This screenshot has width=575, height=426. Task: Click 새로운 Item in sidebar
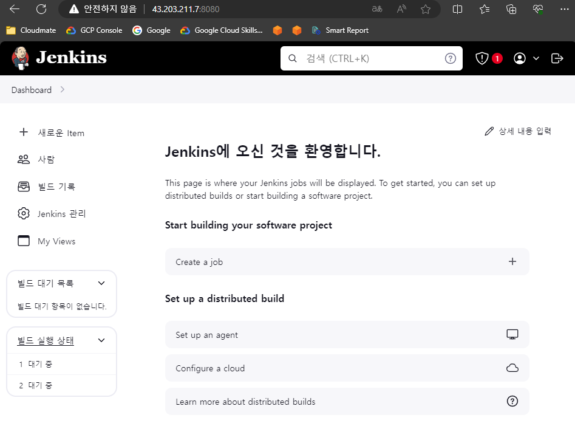pos(52,133)
